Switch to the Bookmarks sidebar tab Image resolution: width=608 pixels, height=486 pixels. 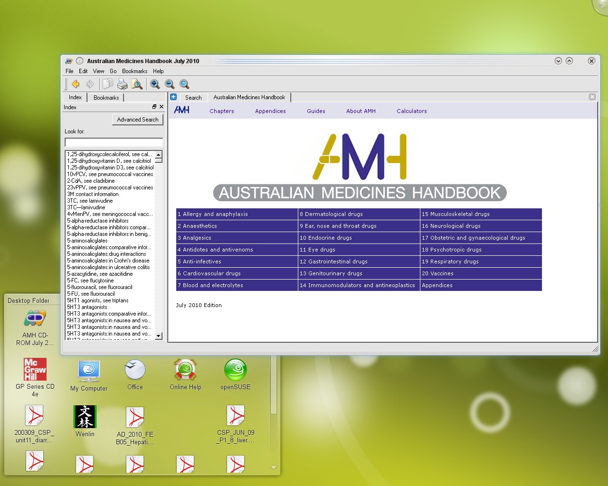pos(105,97)
